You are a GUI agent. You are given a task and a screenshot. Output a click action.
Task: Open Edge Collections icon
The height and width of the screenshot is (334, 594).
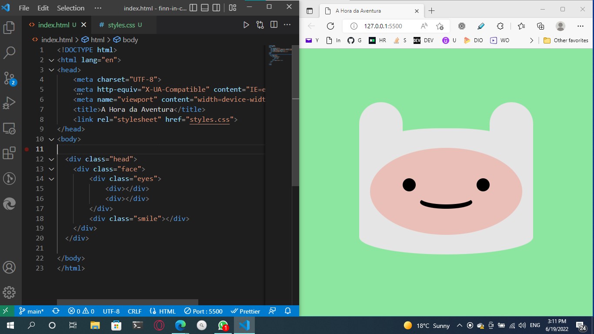(541, 26)
